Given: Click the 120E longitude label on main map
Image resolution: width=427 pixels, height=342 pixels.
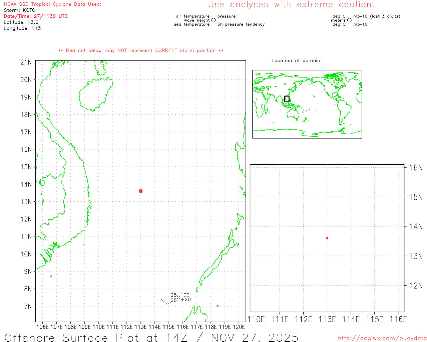Looking at the screenshot, I should pos(239,327).
